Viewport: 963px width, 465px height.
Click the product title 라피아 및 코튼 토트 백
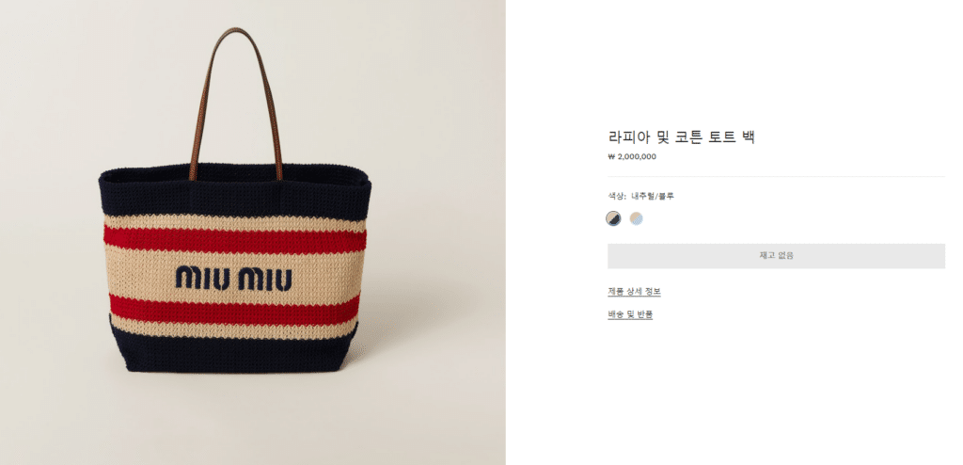coord(681,136)
